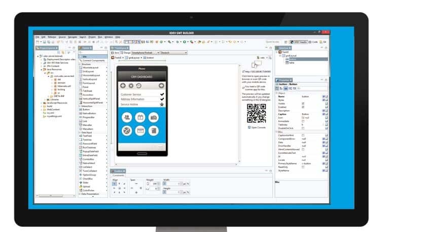Image resolution: width=429 pixels, height=232 pixels.
Task: Expand the Java Resources tree node
Action: (42, 69)
